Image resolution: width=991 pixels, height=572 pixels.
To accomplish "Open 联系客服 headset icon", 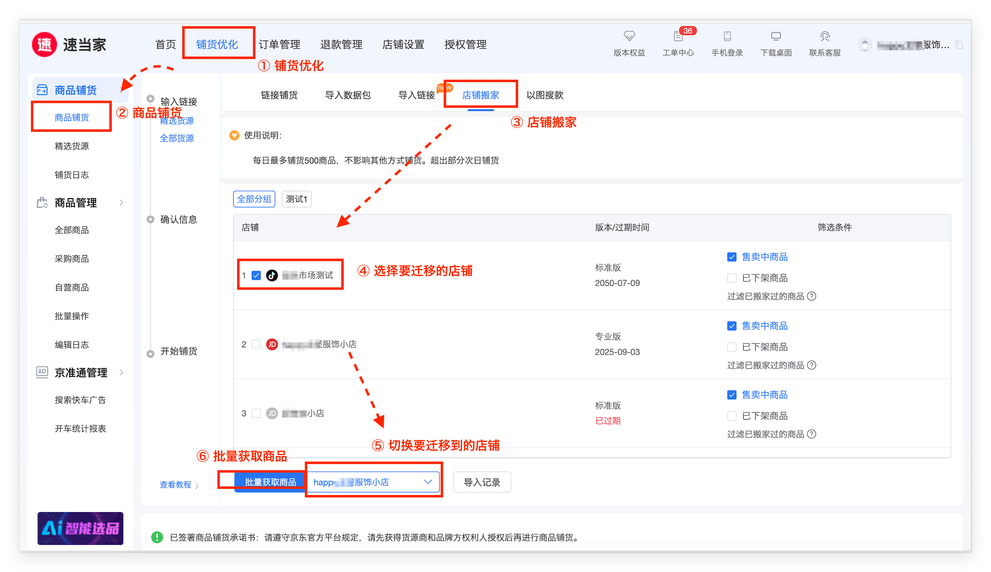I will 825,36.
